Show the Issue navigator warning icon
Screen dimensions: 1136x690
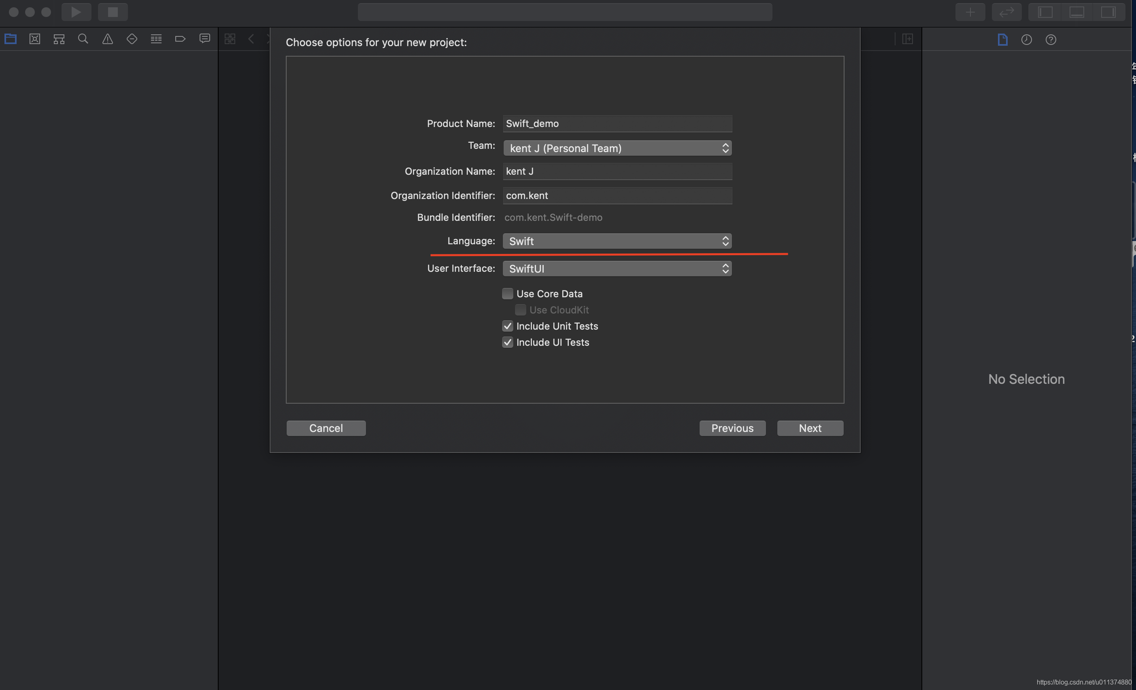click(x=107, y=39)
